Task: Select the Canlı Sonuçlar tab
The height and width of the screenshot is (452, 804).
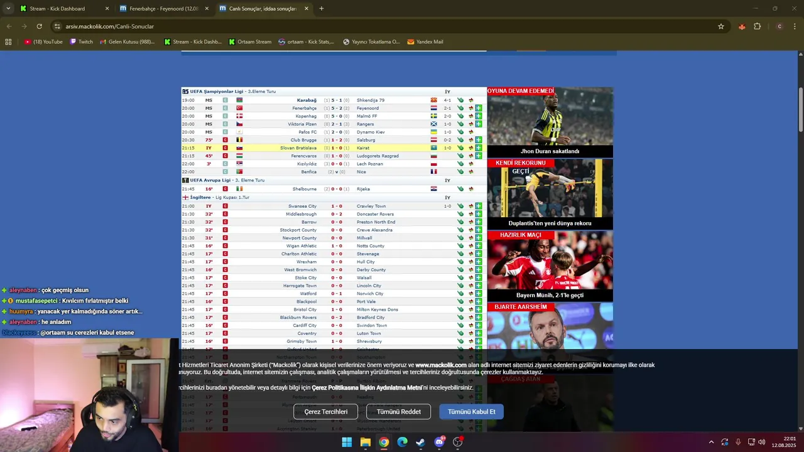Action: point(264,9)
